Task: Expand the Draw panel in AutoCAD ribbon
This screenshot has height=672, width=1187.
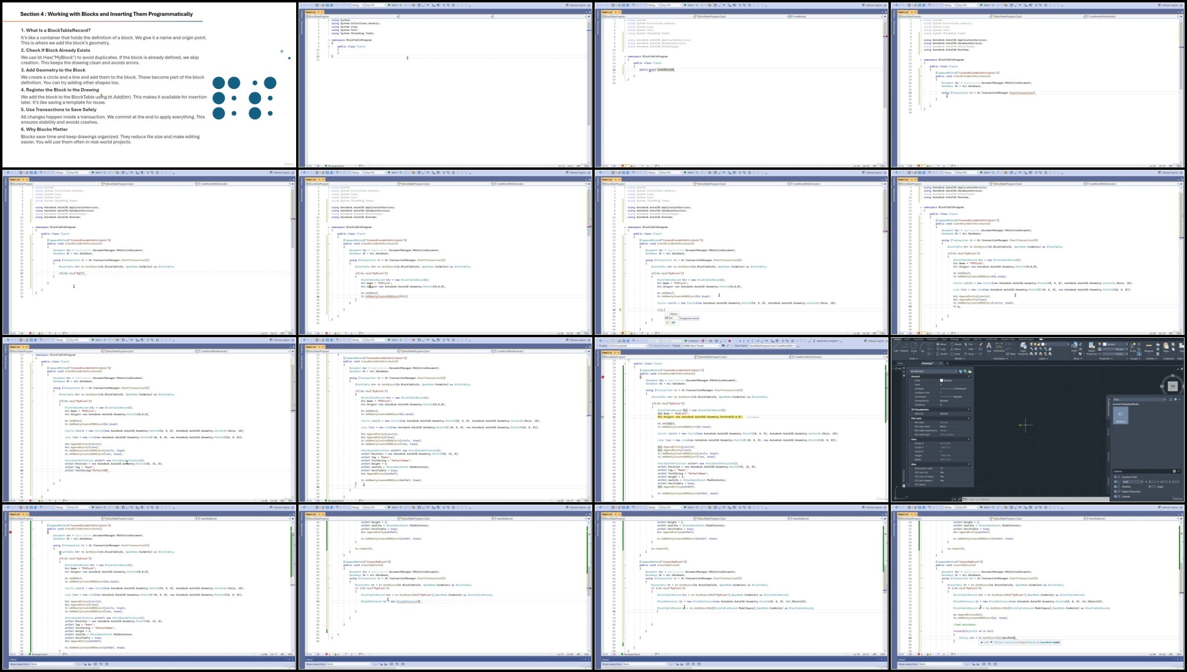Action: coord(913,359)
